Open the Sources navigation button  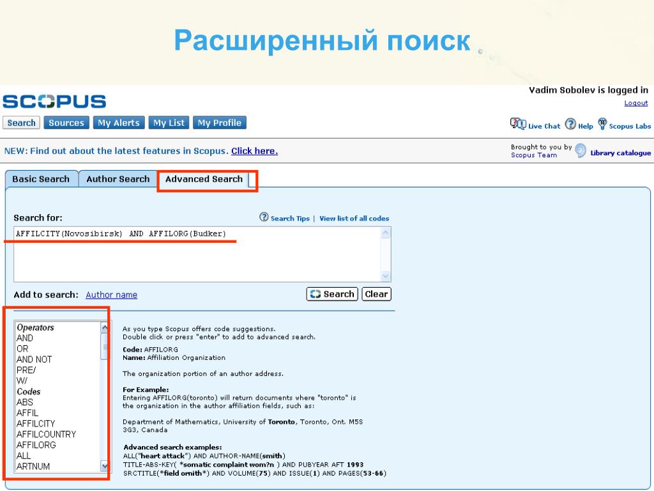tap(66, 123)
